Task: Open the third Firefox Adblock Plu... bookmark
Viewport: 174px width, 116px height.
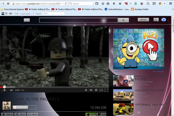Action: (x=91, y=9)
